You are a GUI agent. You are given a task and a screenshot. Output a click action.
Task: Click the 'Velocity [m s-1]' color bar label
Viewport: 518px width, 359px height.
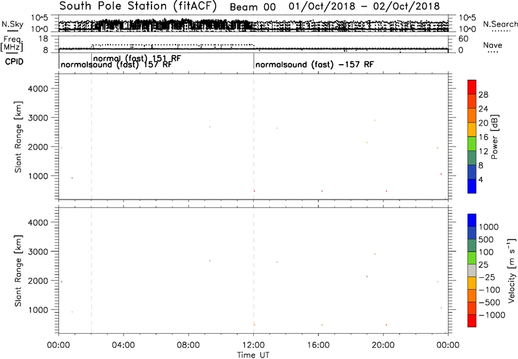pos(512,270)
